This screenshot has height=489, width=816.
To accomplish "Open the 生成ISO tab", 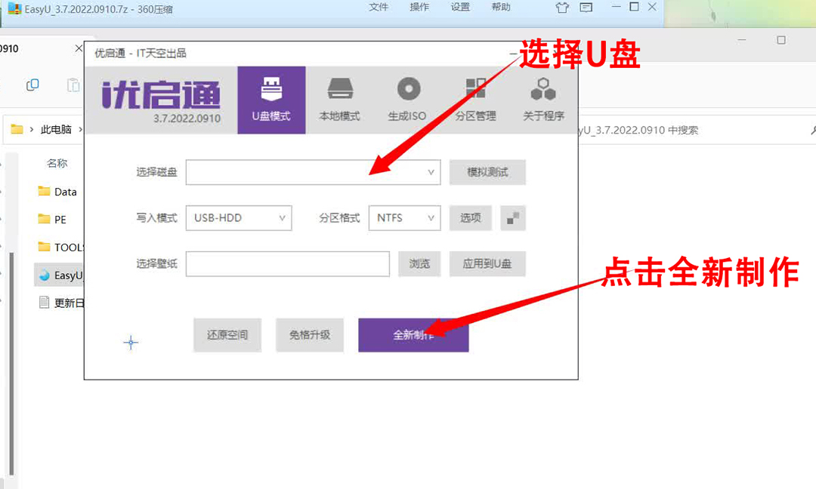I will pyautogui.click(x=407, y=100).
